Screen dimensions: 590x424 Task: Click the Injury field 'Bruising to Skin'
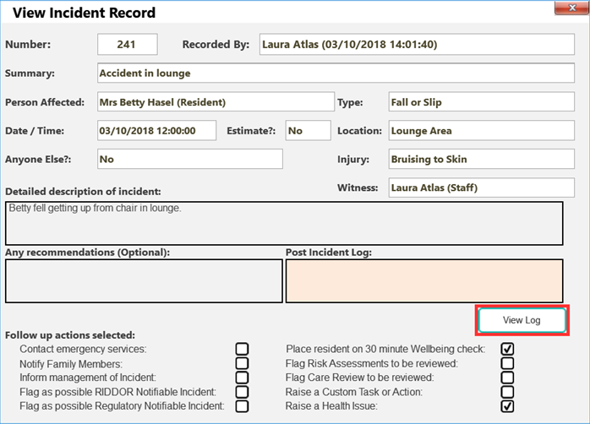pyautogui.click(x=482, y=159)
